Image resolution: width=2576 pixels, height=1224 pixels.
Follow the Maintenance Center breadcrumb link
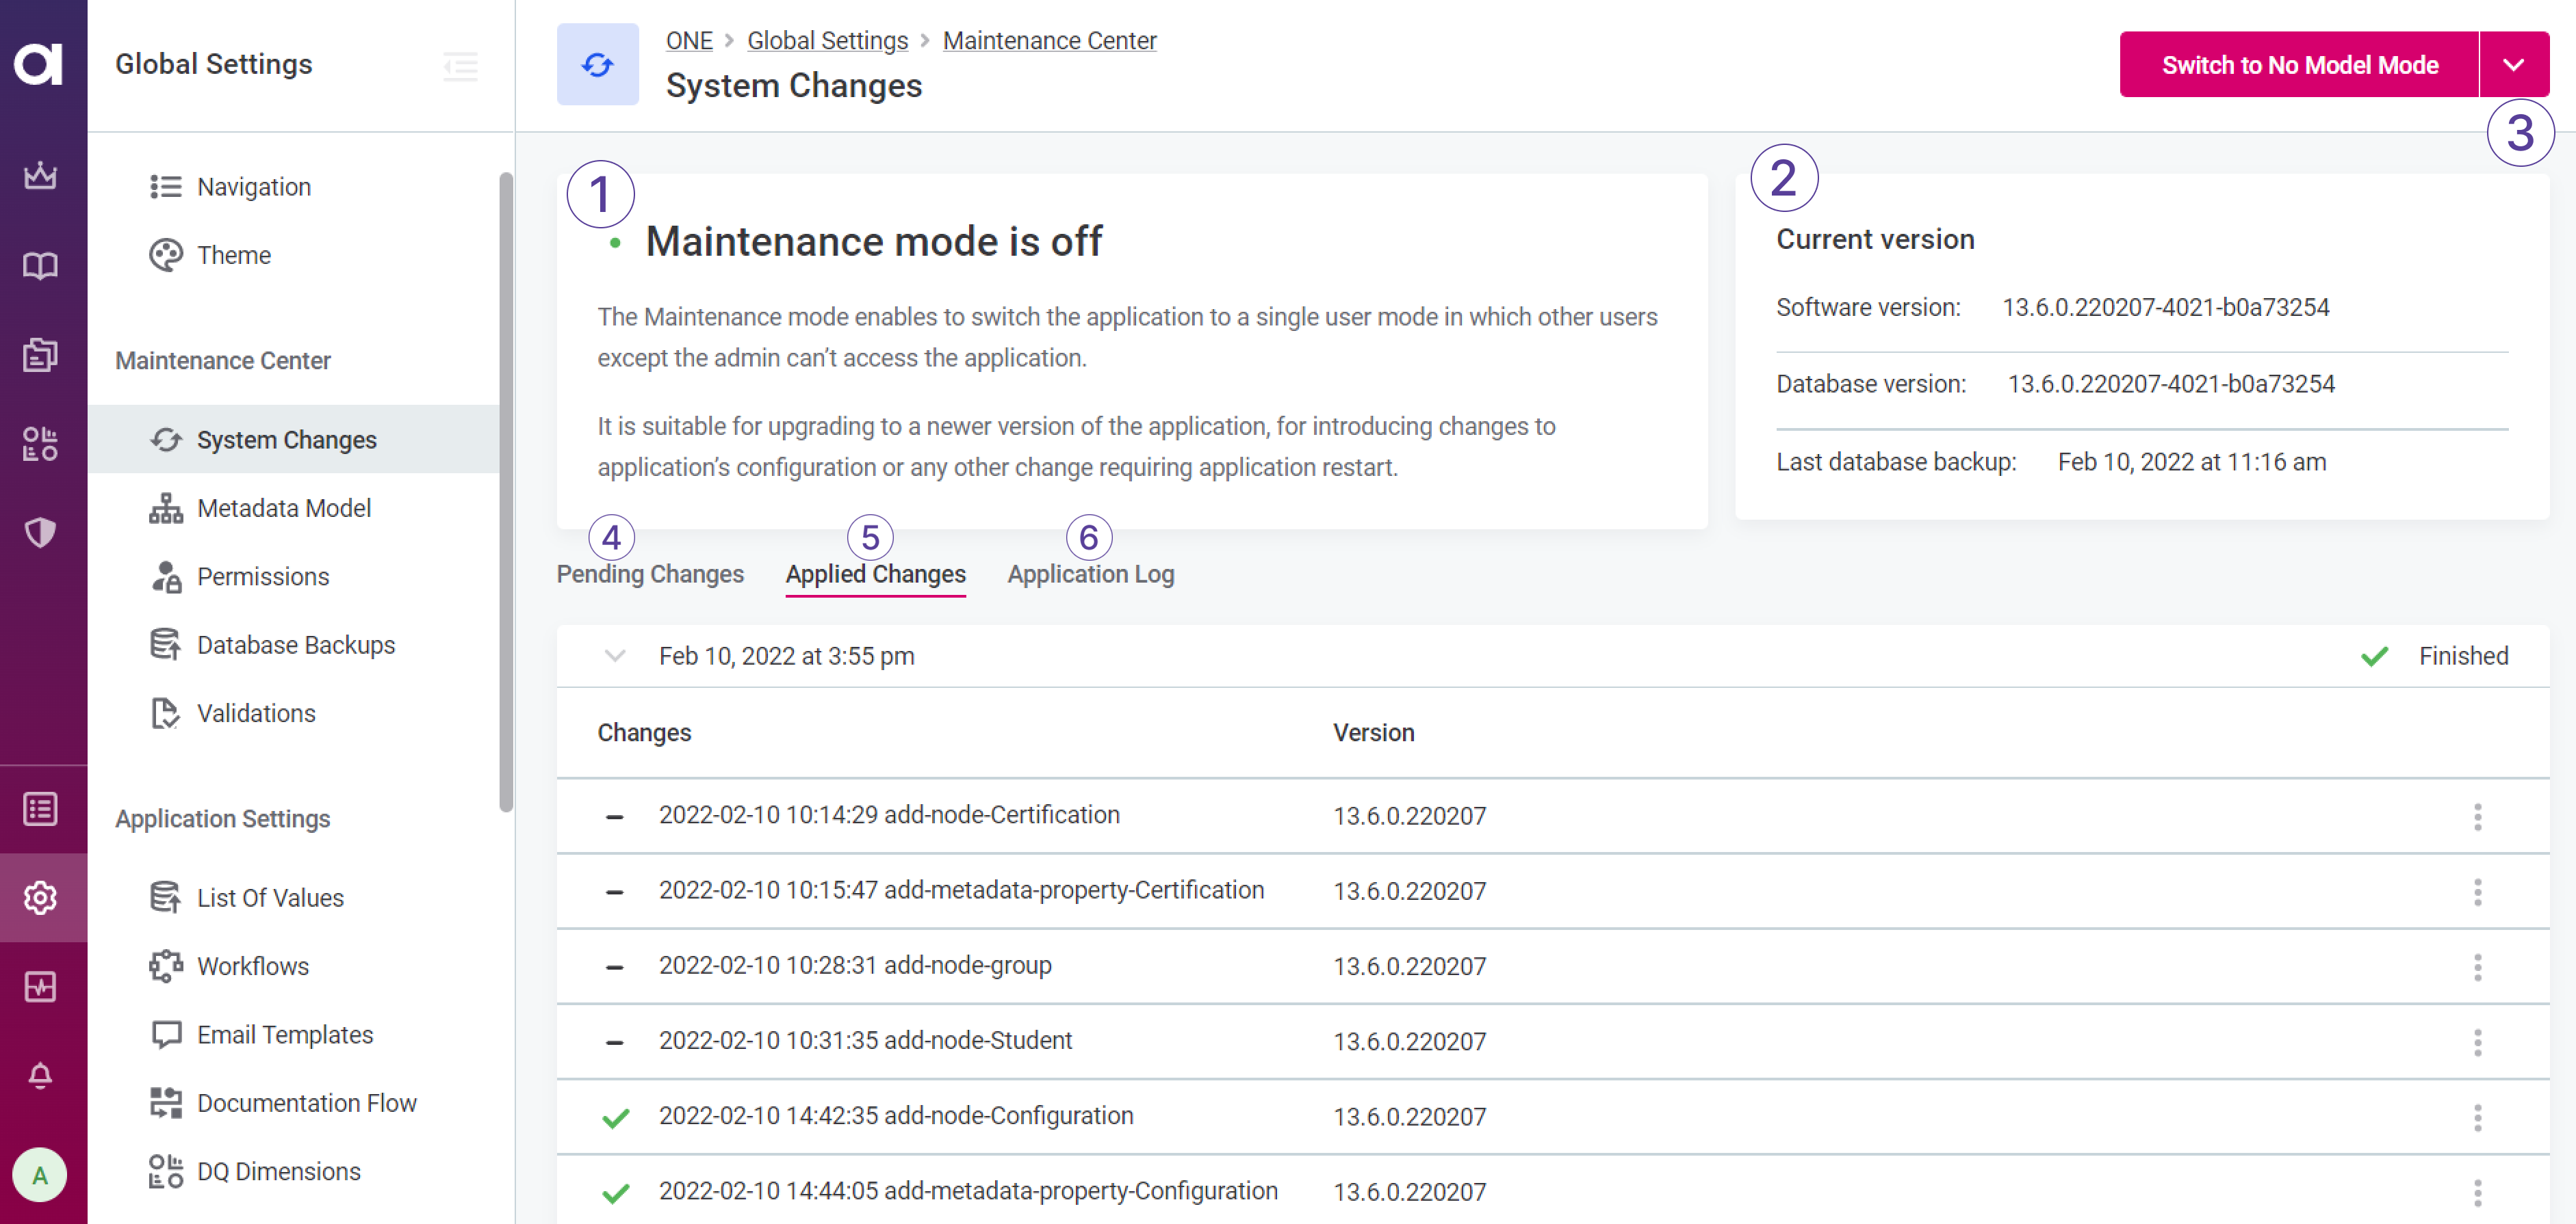coord(1049,41)
